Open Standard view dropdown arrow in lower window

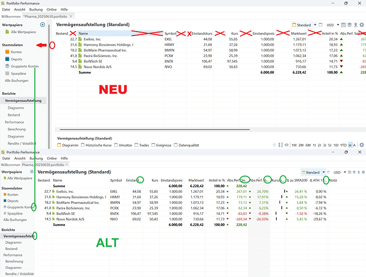(x=323, y=172)
